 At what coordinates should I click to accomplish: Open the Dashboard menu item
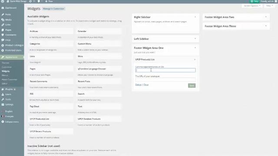pos(11,8)
